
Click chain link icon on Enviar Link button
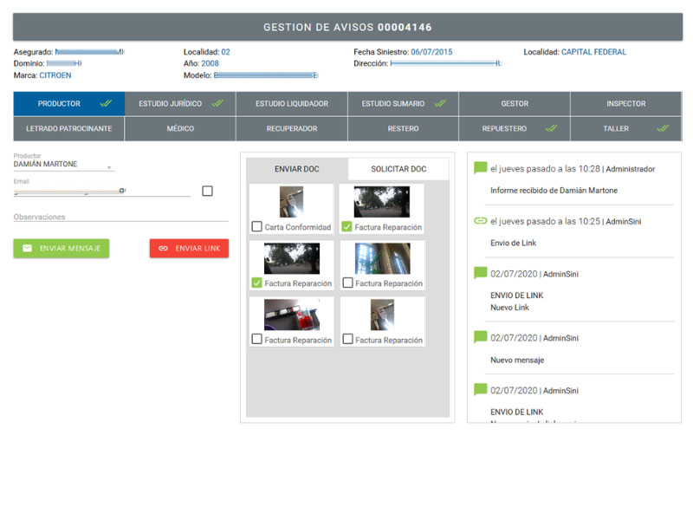point(163,249)
